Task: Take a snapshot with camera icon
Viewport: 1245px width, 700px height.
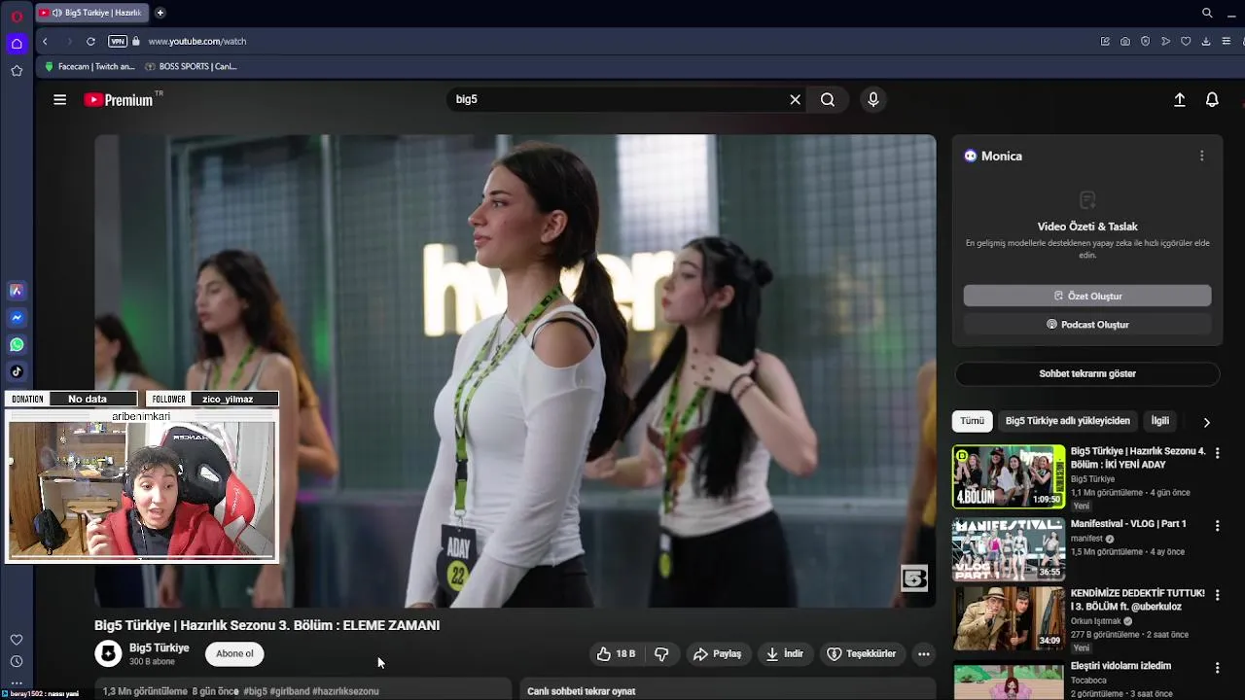Action: click(1125, 41)
